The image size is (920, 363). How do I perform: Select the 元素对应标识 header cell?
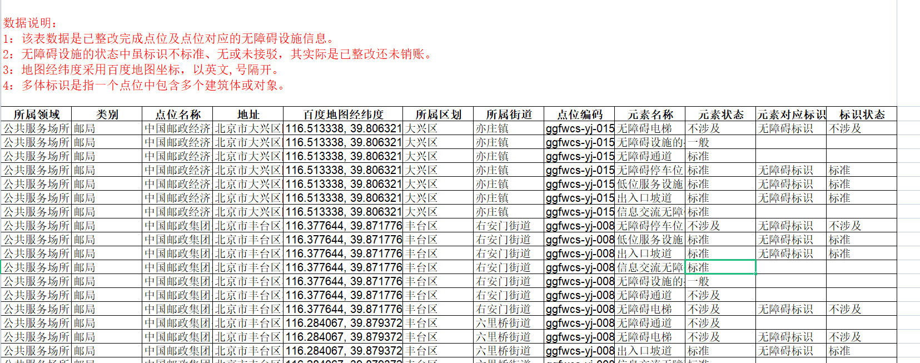click(x=791, y=115)
